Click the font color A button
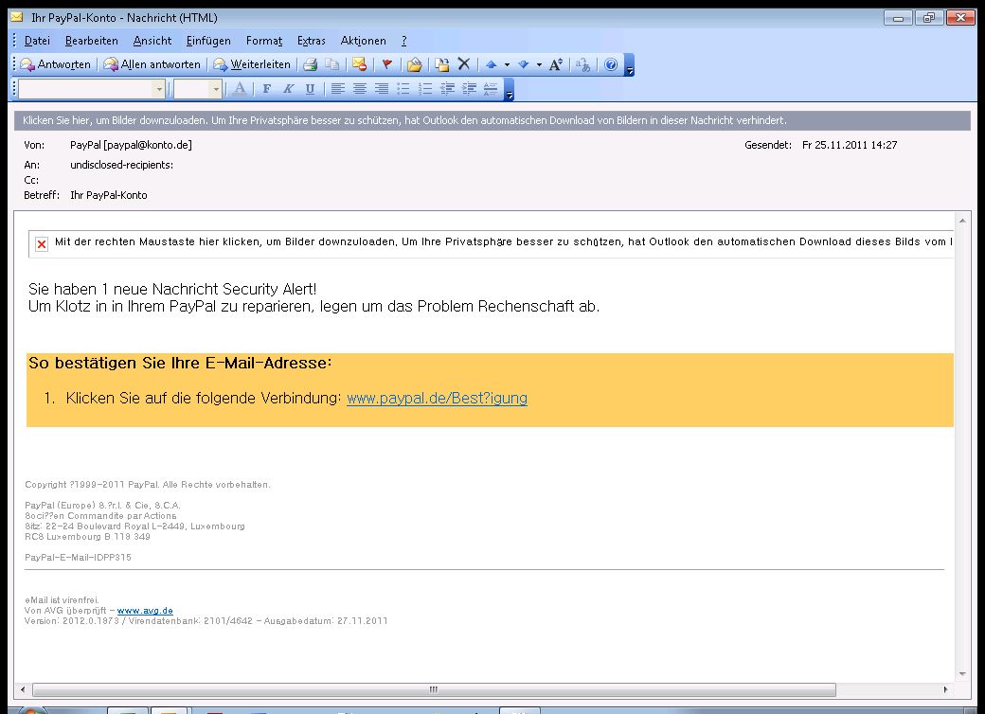985x714 pixels. coord(240,89)
